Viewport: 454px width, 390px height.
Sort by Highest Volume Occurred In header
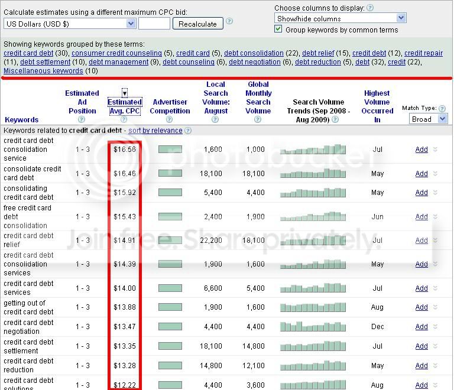click(x=377, y=106)
